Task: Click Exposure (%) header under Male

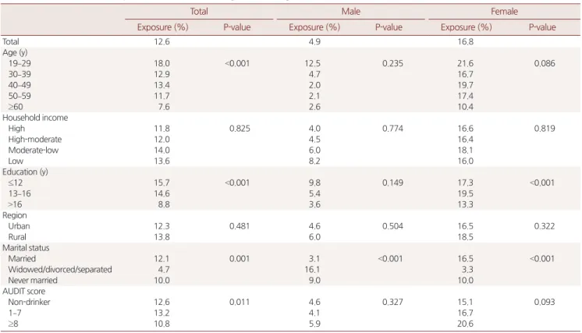Action: (x=314, y=27)
